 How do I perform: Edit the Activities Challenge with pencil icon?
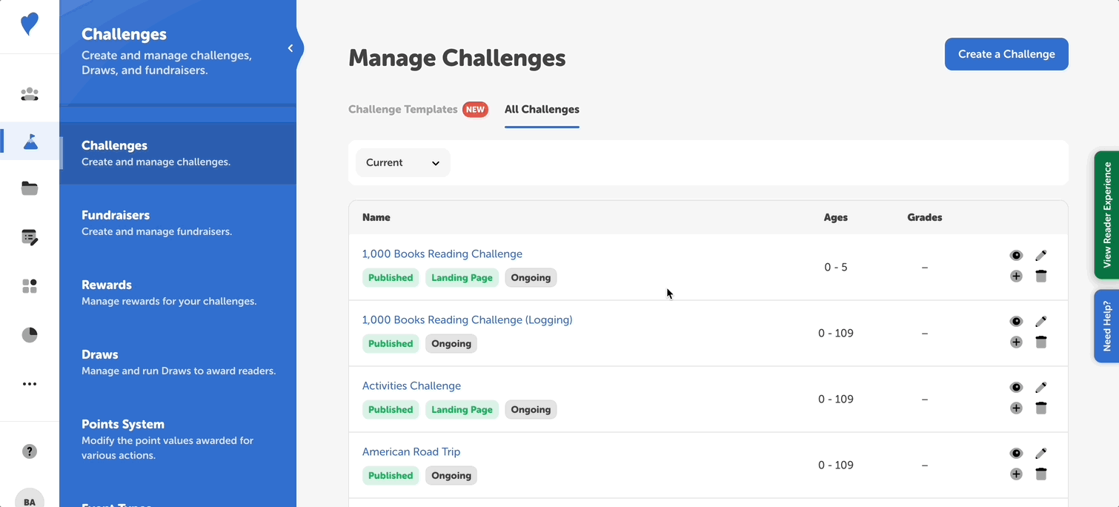[1040, 387]
